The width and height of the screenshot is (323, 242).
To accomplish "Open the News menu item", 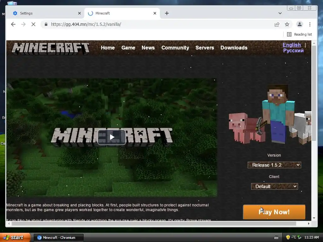I will click(148, 48).
